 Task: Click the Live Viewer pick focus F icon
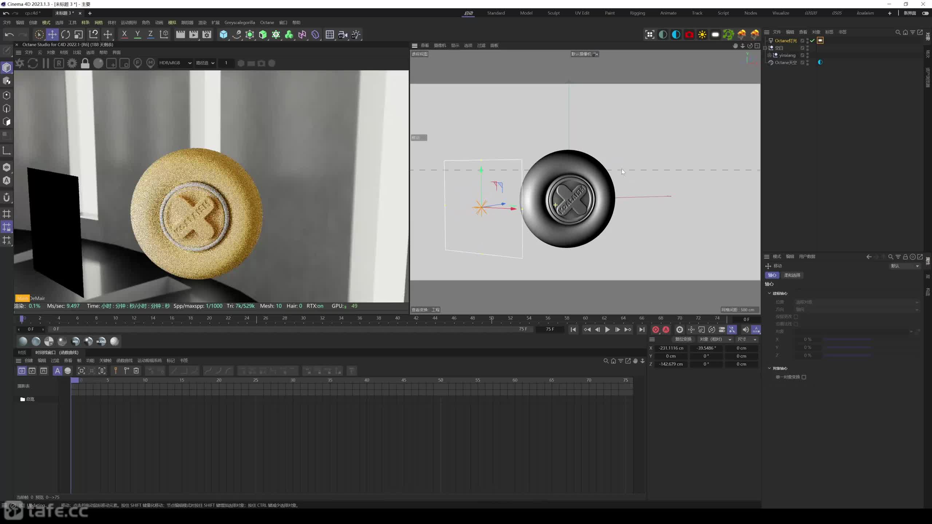click(x=138, y=63)
